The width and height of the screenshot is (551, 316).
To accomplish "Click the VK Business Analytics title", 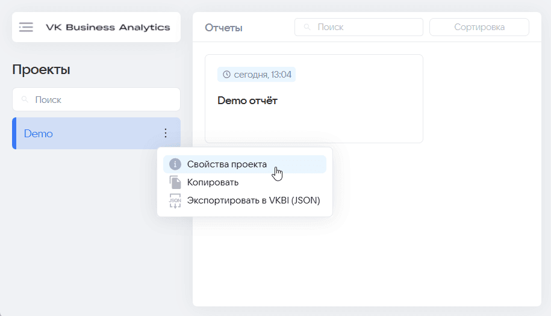I will [x=108, y=28].
